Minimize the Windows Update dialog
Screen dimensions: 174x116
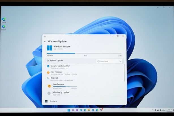(113, 36)
